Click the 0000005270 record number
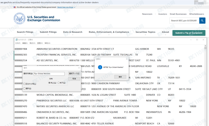This screenshot has height=126, width=209. 21,100
